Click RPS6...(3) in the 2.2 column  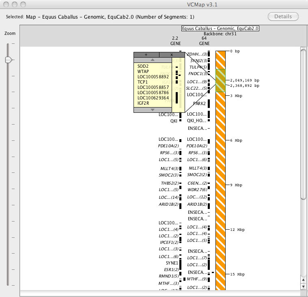click(x=169, y=153)
